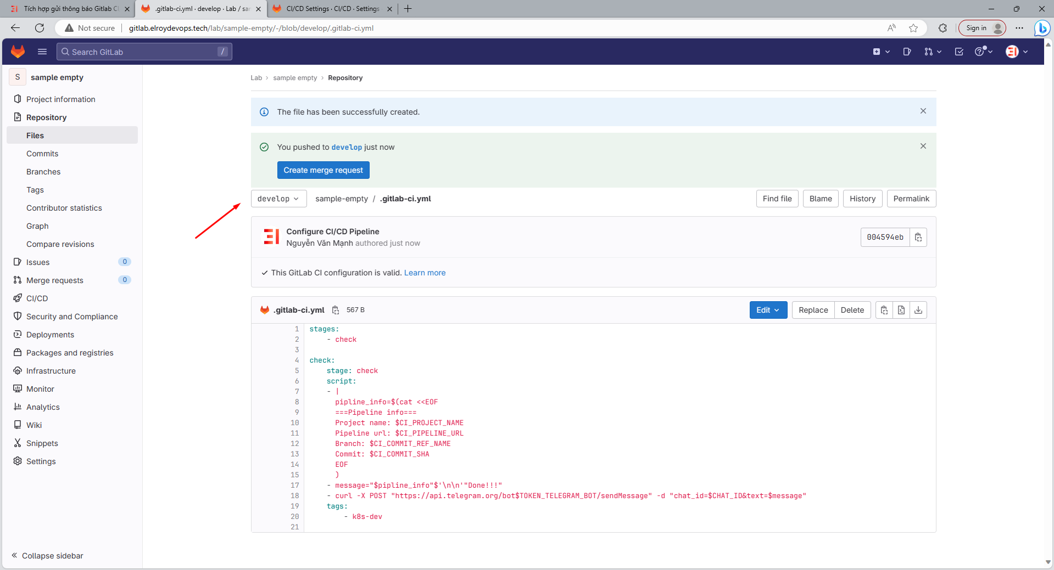Select Files in sidebar
Screen dimensions: 1054x570
pos(72,136)
